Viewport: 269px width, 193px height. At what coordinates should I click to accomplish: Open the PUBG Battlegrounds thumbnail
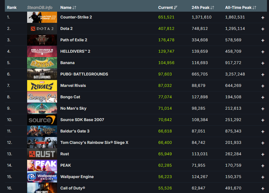pyautogui.click(x=42, y=74)
